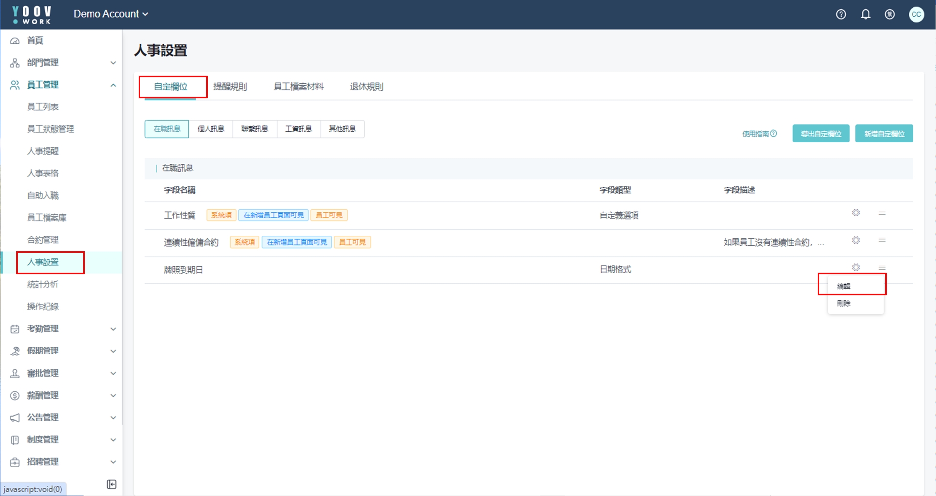This screenshot has height=496, width=936.
Task: Switch to the 提醒規則 tab
Action: click(230, 87)
